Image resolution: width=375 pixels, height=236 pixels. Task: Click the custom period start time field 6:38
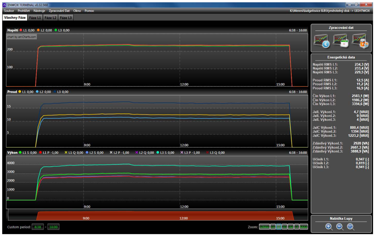(38, 227)
